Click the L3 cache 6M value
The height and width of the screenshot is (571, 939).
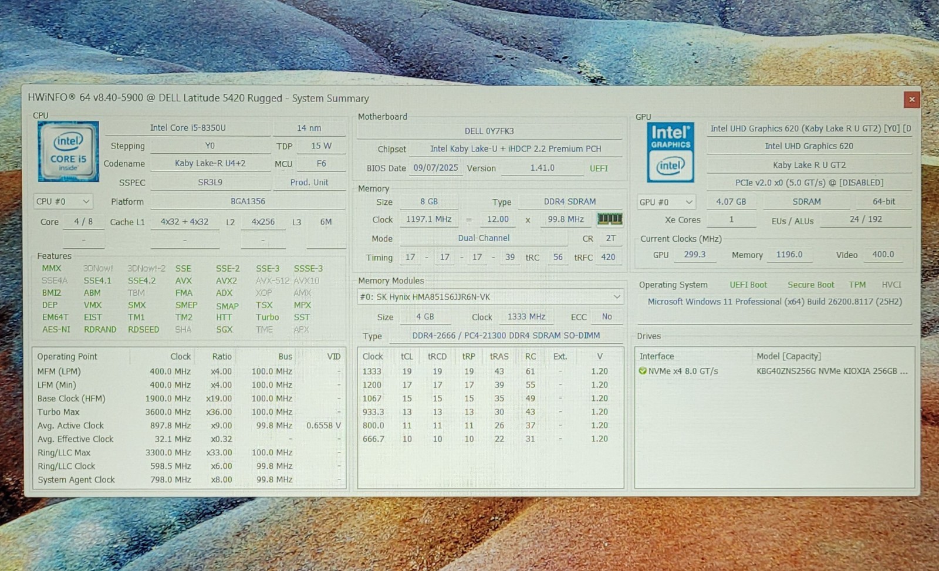tap(326, 222)
